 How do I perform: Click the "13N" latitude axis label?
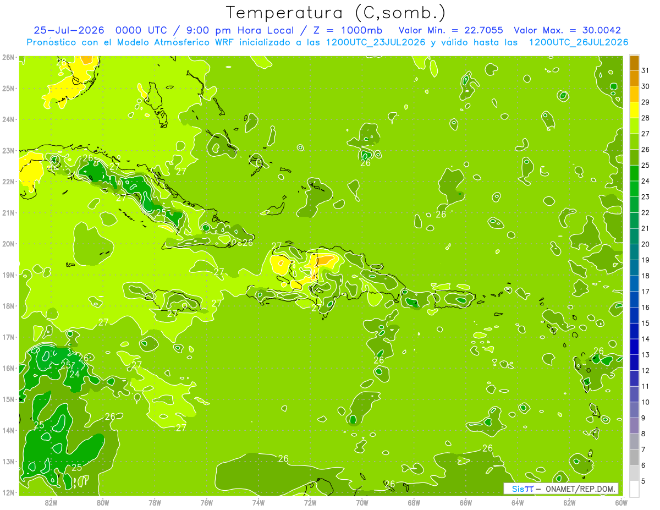click(x=8, y=461)
